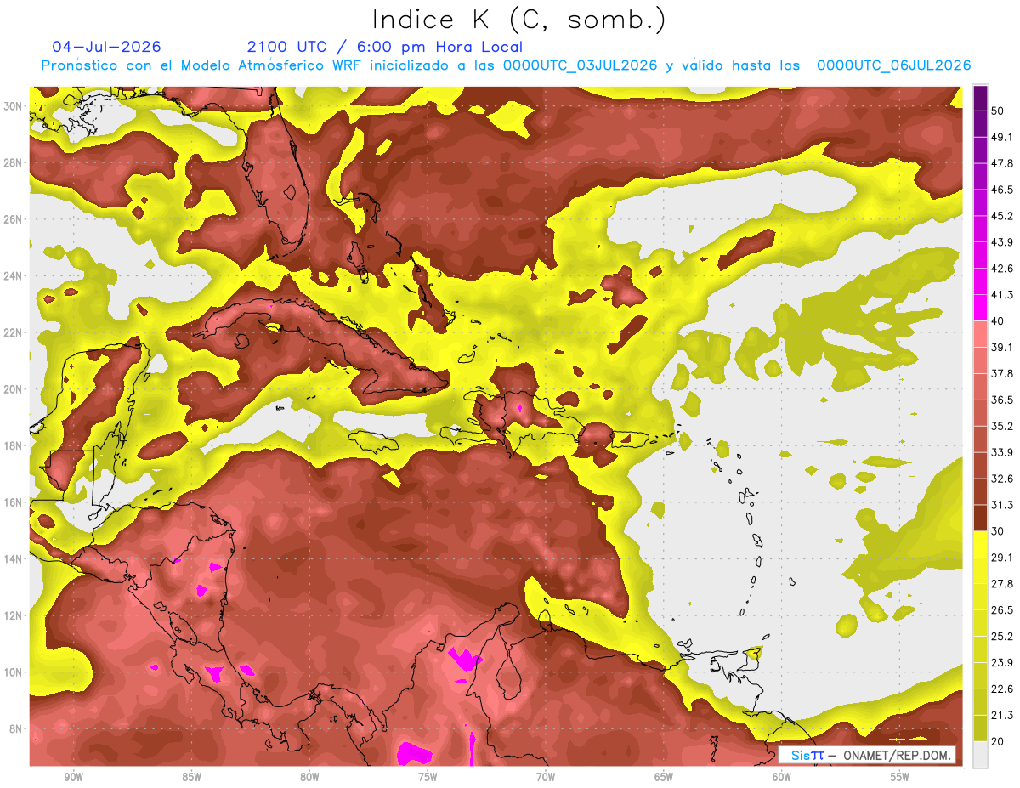Click the colorbar value 36.5

click(1002, 400)
